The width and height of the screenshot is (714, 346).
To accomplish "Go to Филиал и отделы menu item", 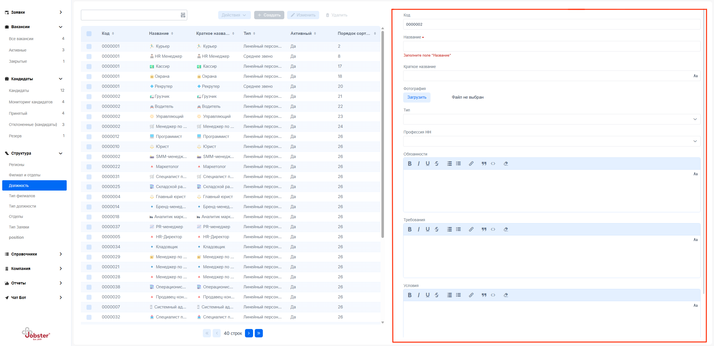I will 25,175.
